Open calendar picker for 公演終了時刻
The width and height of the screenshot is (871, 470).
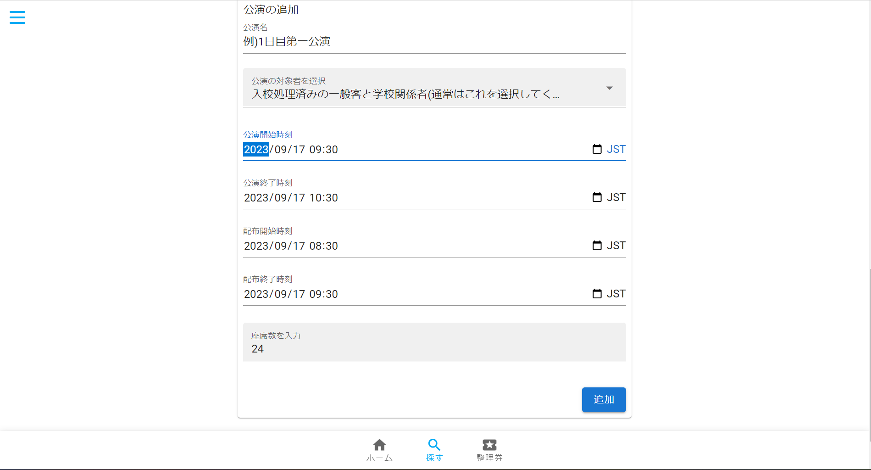[597, 197]
